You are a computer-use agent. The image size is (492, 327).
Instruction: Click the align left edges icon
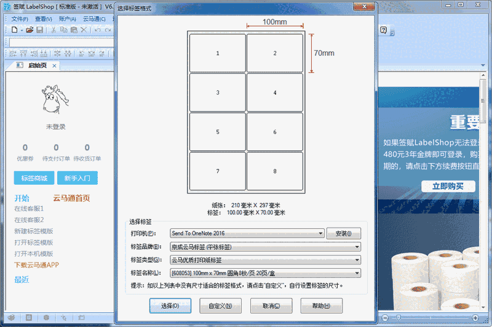tap(13, 53)
